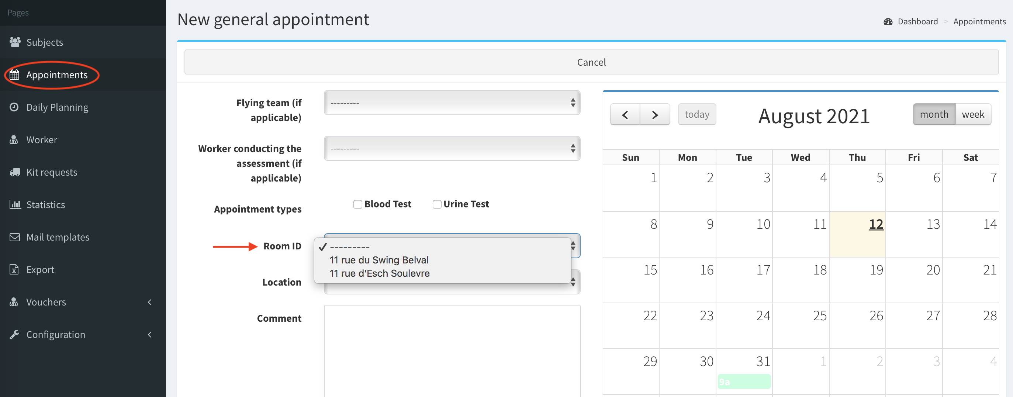Viewport: 1013px width, 397px height.
Task: Open Appointments page from sidebar
Action: 57,75
